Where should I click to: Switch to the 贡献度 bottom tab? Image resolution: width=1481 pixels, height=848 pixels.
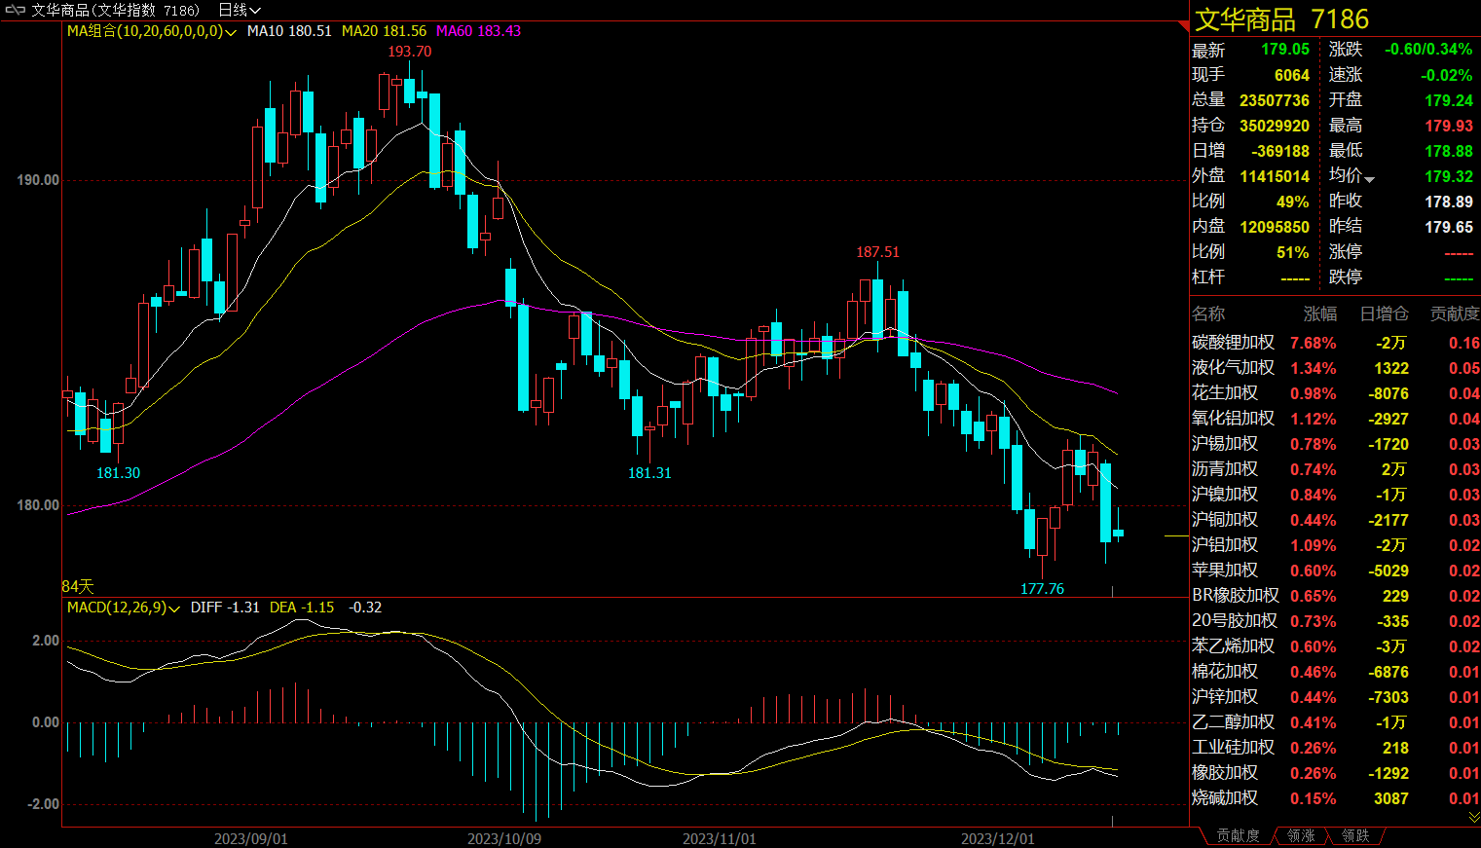(x=1238, y=836)
